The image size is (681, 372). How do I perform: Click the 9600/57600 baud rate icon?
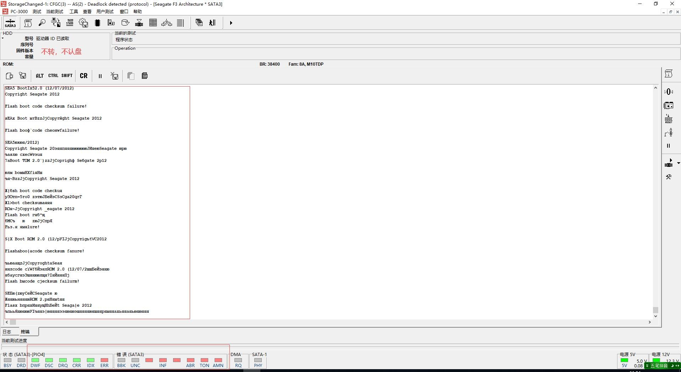click(70, 23)
